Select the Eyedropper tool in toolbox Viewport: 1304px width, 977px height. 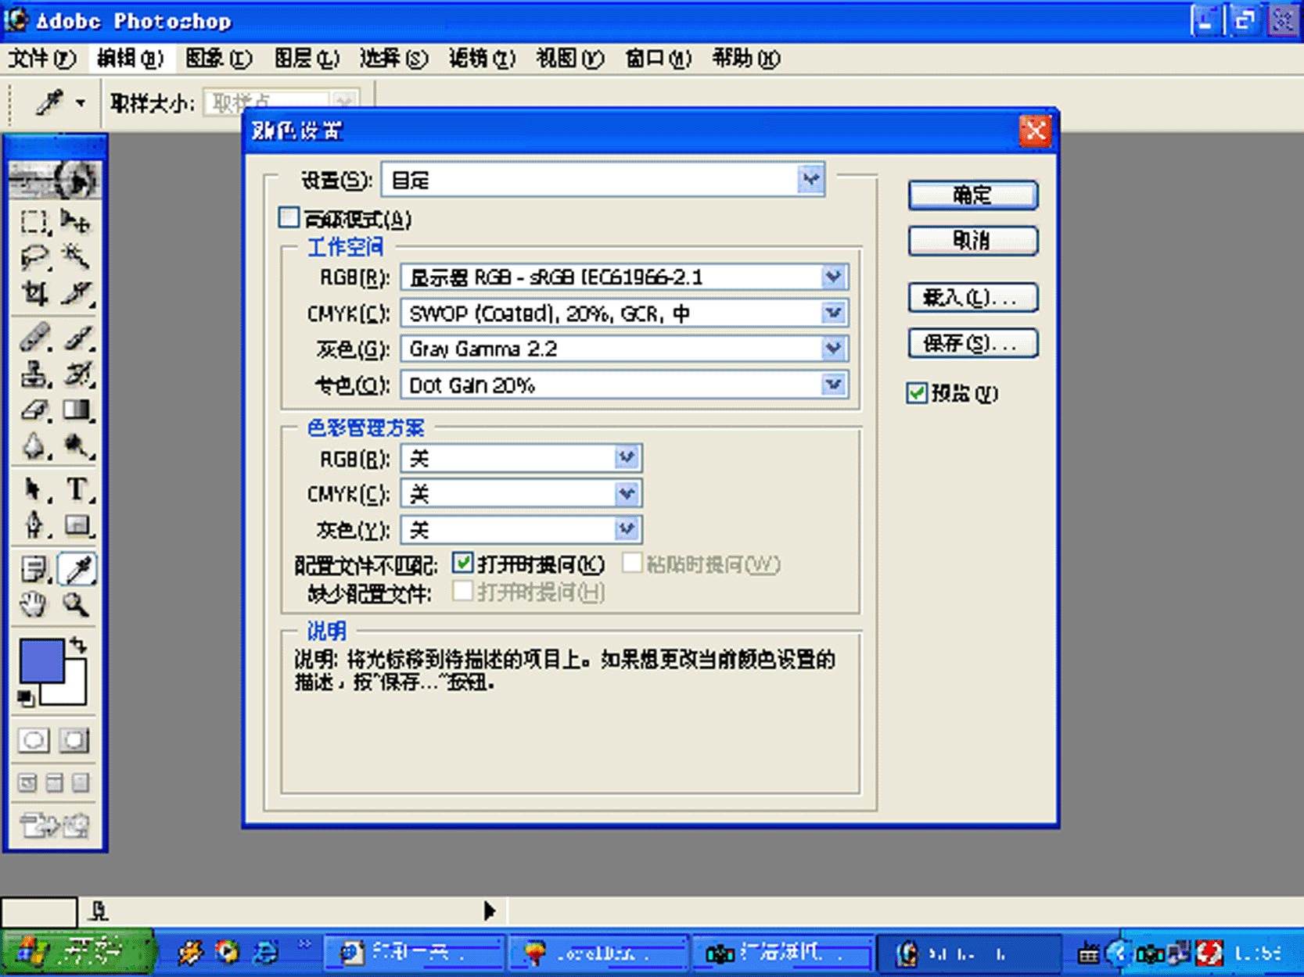(x=77, y=569)
